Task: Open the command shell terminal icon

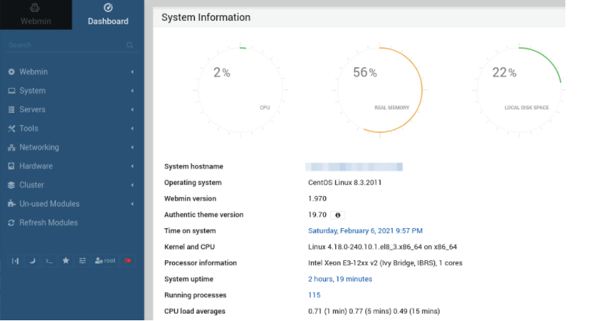Action: click(x=49, y=261)
